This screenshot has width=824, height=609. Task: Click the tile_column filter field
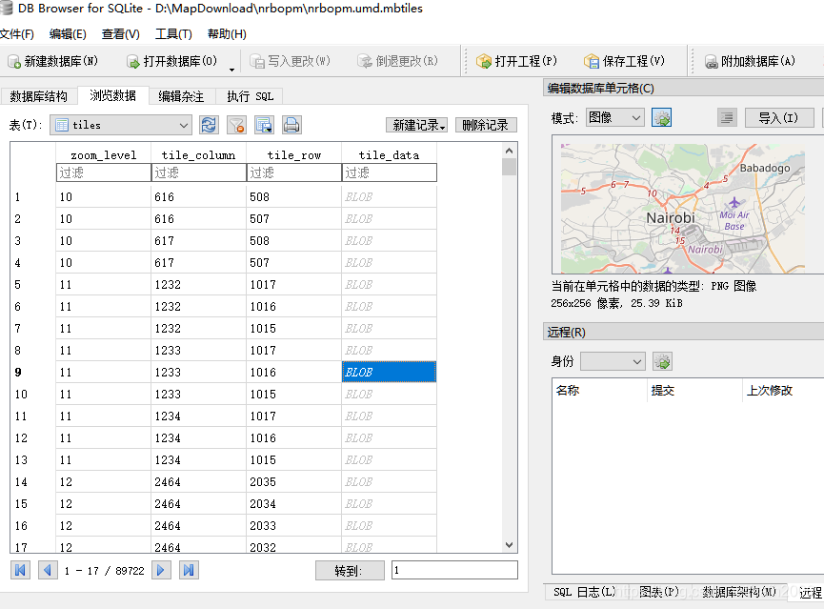pos(199,173)
